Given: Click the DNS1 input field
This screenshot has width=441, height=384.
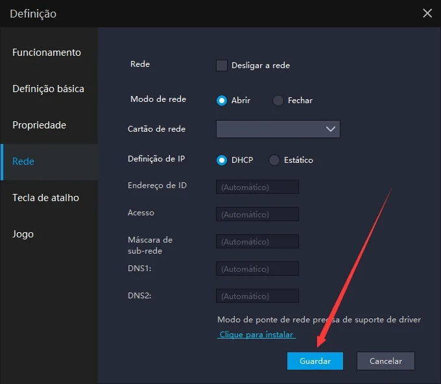Looking at the screenshot, I should coord(257,269).
